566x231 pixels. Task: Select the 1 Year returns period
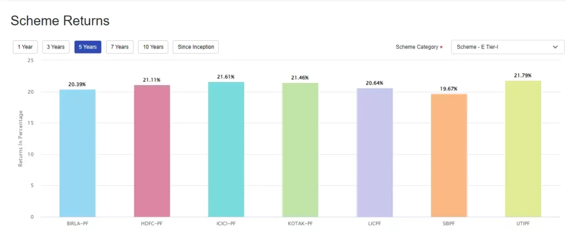coord(25,47)
